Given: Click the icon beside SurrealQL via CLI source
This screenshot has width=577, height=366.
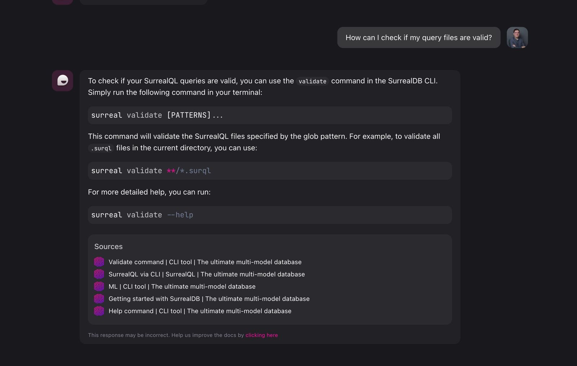Looking at the screenshot, I should click(x=99, y=274).
